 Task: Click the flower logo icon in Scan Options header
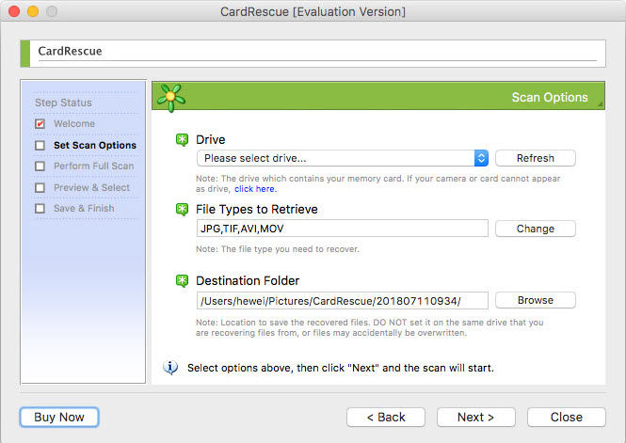click(x=171, y=97)
